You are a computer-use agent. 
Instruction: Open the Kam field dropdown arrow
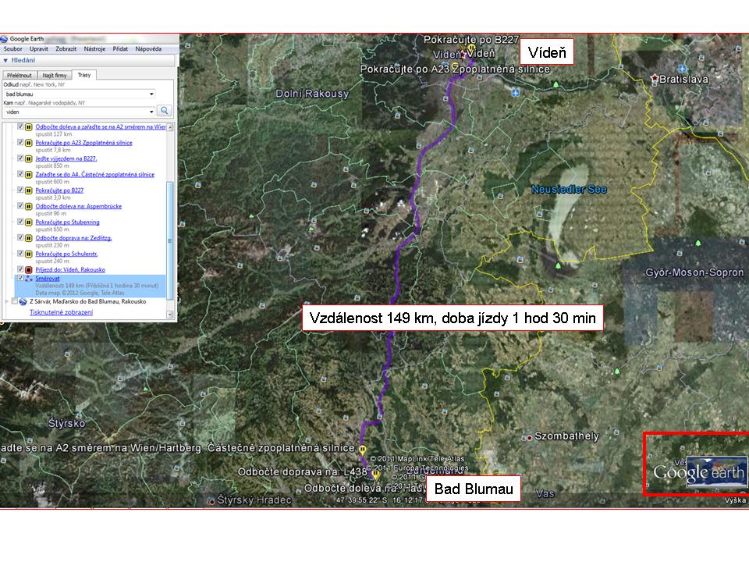(x=151, y=112)
